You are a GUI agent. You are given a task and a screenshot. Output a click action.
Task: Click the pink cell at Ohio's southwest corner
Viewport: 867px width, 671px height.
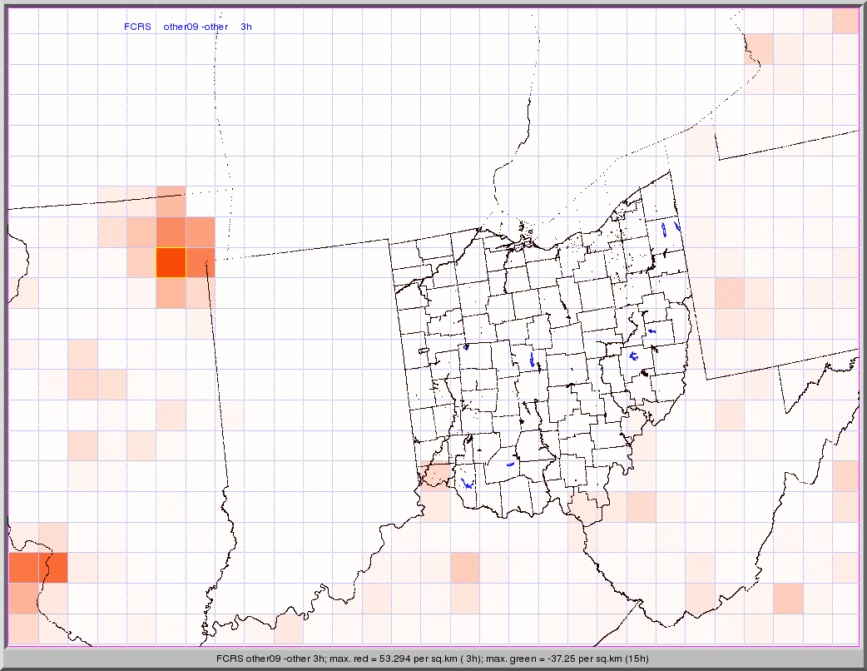coord(434,474)
